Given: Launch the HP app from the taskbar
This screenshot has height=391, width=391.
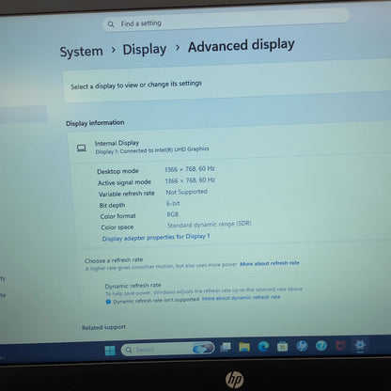Looking at the screenshot, I should (302, 346).
